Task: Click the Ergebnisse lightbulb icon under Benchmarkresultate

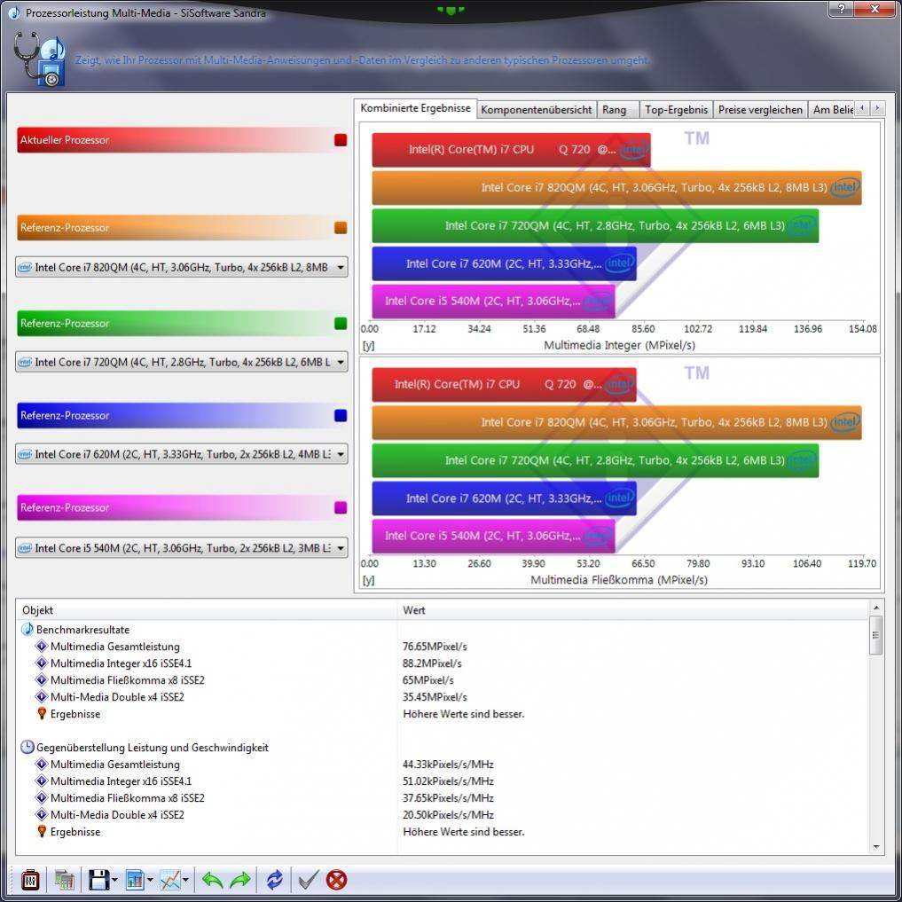Action: coord(42,714)
